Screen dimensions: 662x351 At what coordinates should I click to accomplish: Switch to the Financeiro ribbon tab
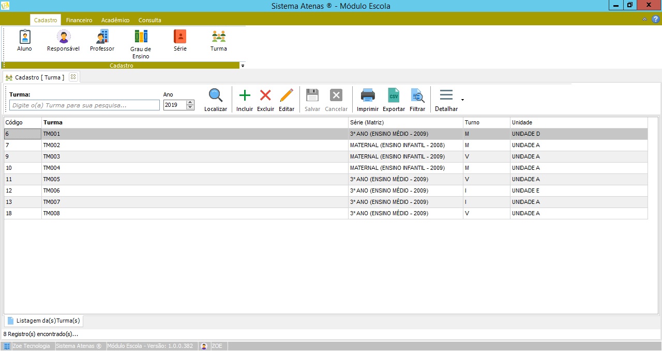tap(79, 20)
